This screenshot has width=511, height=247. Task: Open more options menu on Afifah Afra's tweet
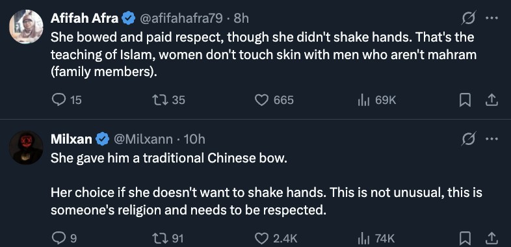pyautogui.click(x=491, y=18)
